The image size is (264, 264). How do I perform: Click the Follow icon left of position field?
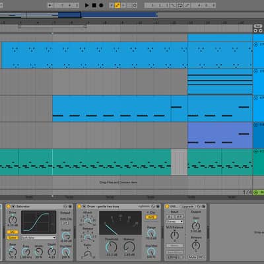(x=50, y=5)
